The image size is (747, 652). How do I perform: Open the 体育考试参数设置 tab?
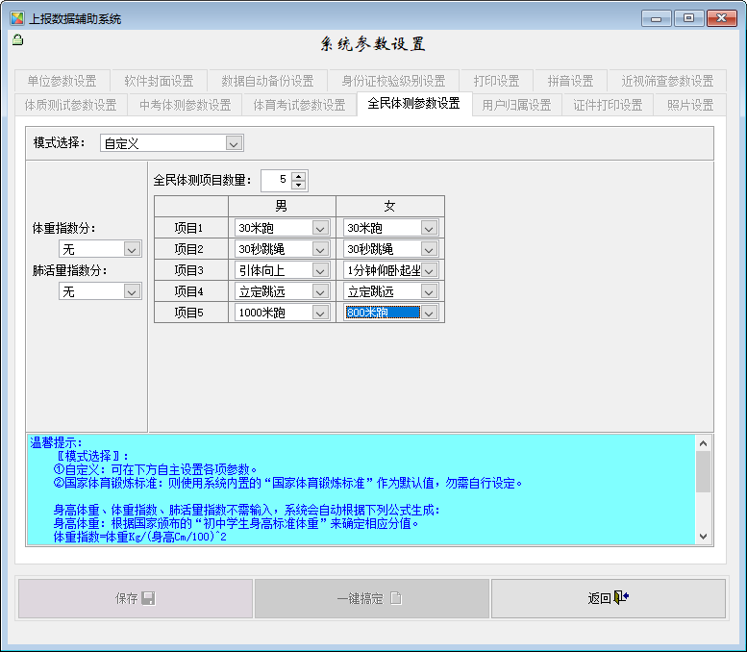[x=299, y=105]
